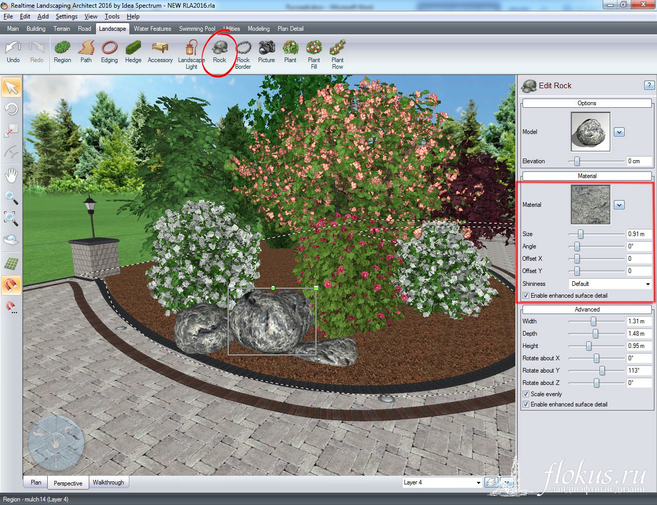Activate the hand pan tool
Image resolution: width=657 pixels, height=505 pixels.
click(11, 176)
